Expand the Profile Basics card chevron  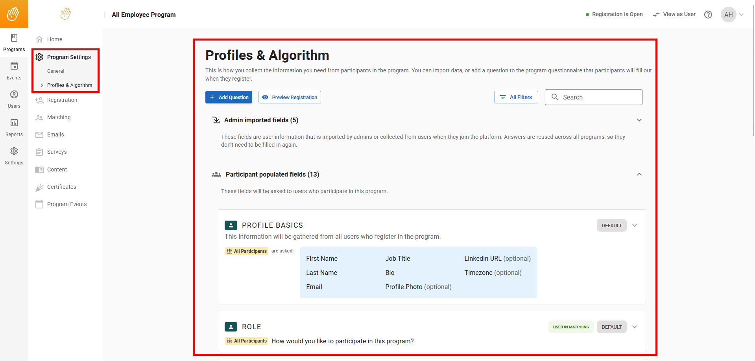635,225
